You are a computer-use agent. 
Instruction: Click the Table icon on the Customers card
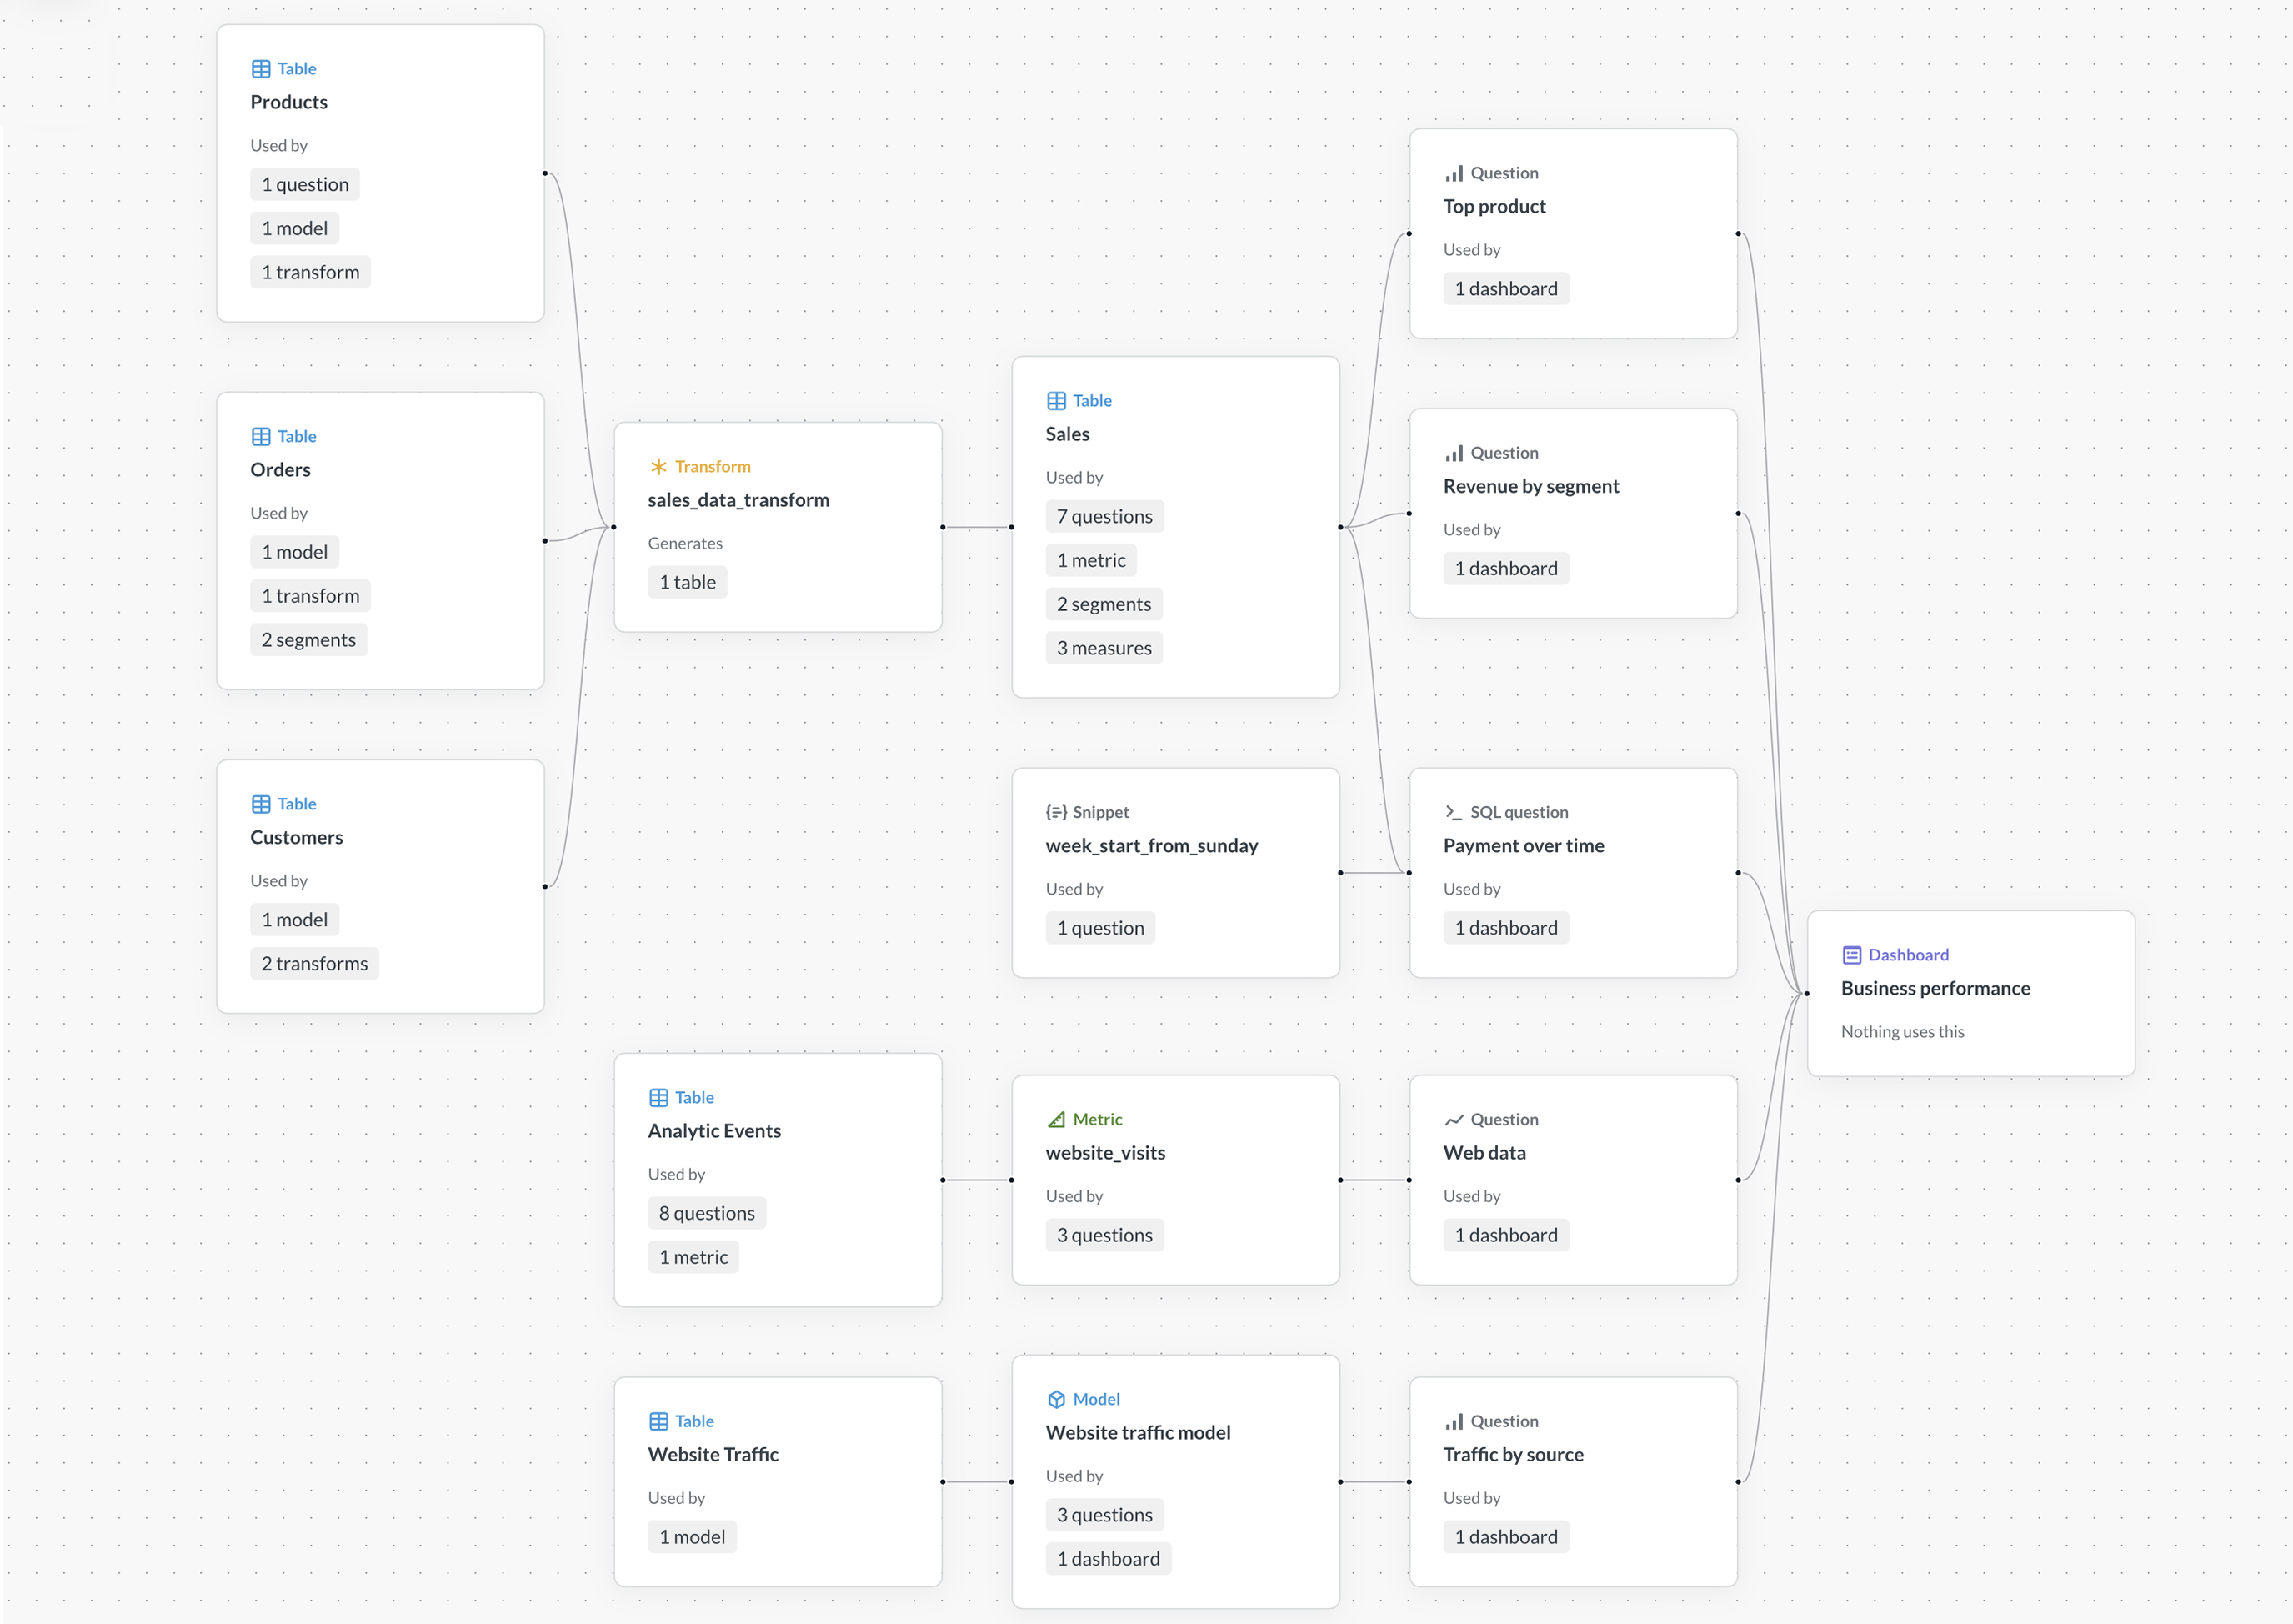pos(261,803)
